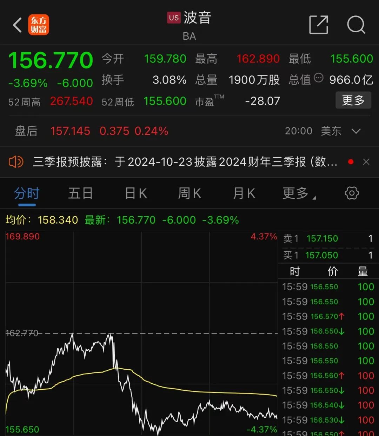Tap the -4.37% chart lower label
This screenshot has height=436, width=379.
pyautogui.click(x=261, y=429)
